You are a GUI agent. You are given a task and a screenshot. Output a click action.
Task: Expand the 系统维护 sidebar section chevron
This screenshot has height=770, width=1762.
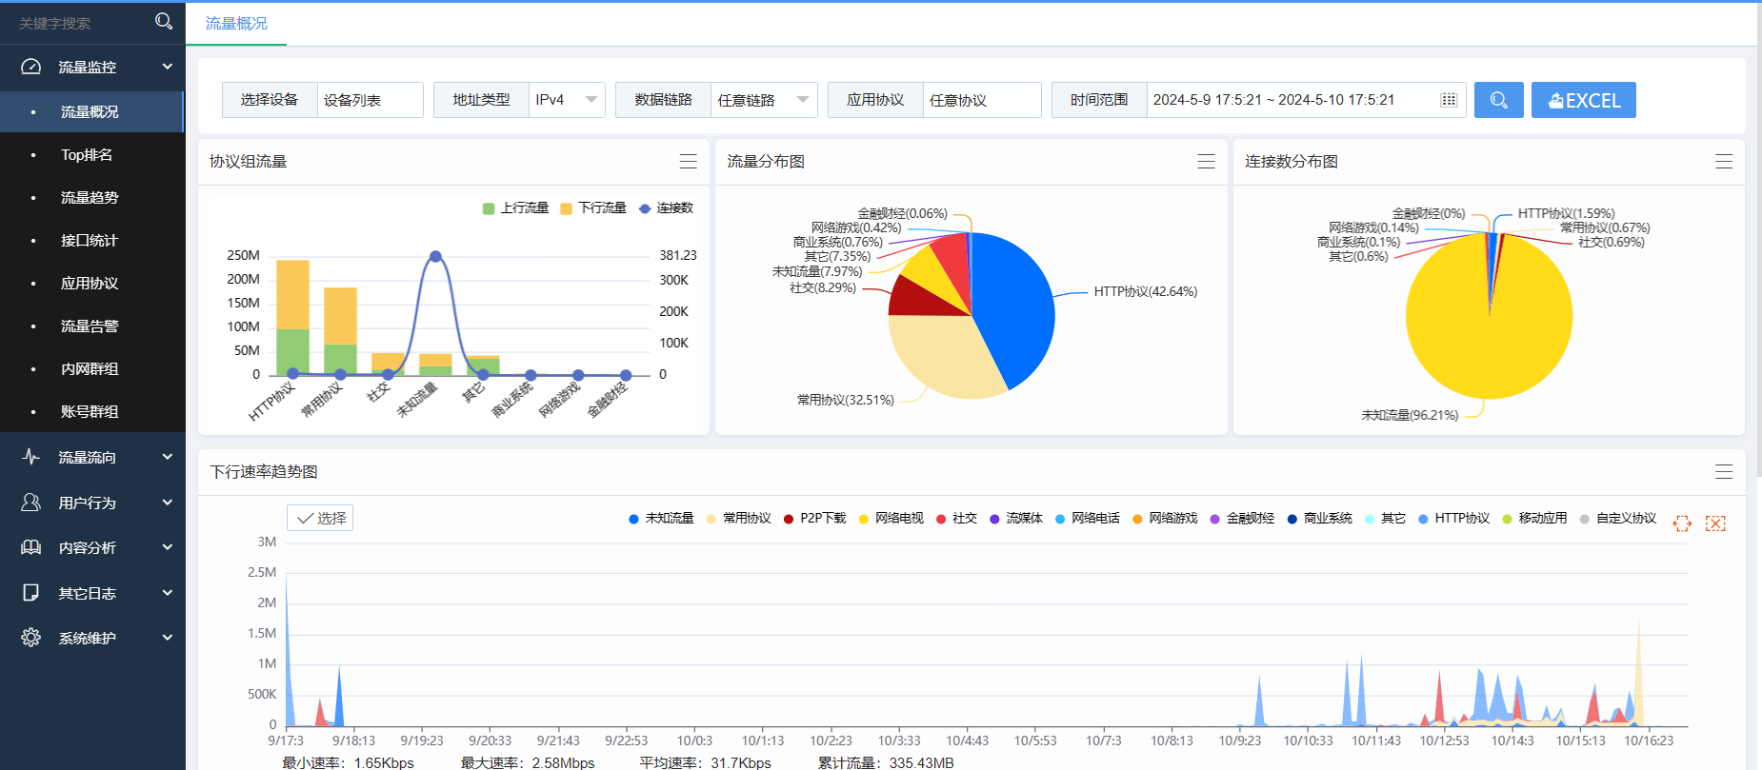[168, 638]
